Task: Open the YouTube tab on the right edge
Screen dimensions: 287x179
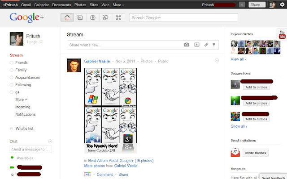Action: [x=282, y=35]
